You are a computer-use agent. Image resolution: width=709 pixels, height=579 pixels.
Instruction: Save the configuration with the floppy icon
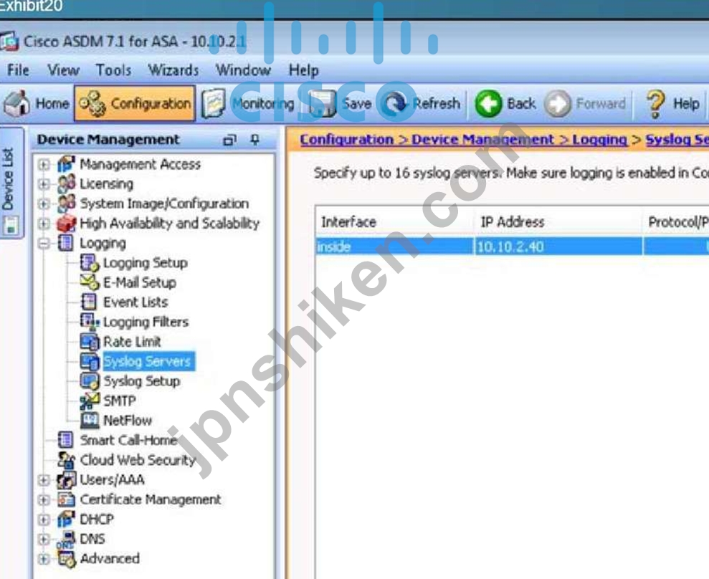[322, 103]
